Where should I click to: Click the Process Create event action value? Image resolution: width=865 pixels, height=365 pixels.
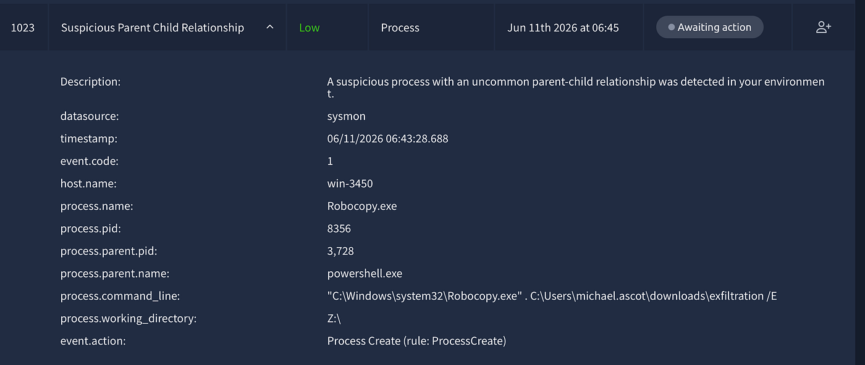pos(416,341)
